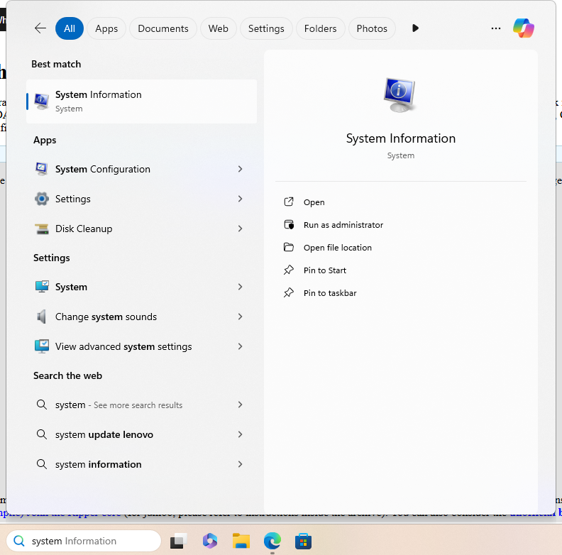Expand Disk Cleanup options chevron
Viewport: 562px width, 555px height.
(240, 229)
